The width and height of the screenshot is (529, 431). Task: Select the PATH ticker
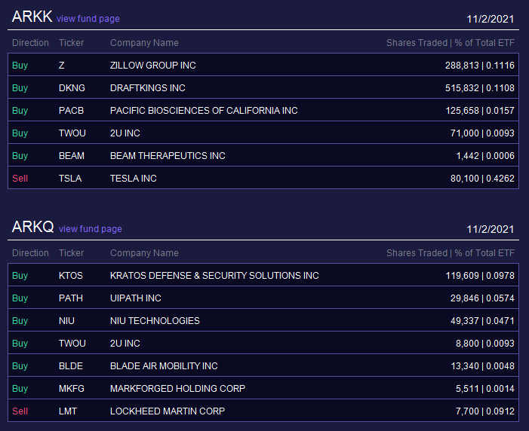(x=71, y=298)
